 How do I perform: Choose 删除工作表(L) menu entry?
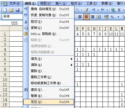pos(49,77)
